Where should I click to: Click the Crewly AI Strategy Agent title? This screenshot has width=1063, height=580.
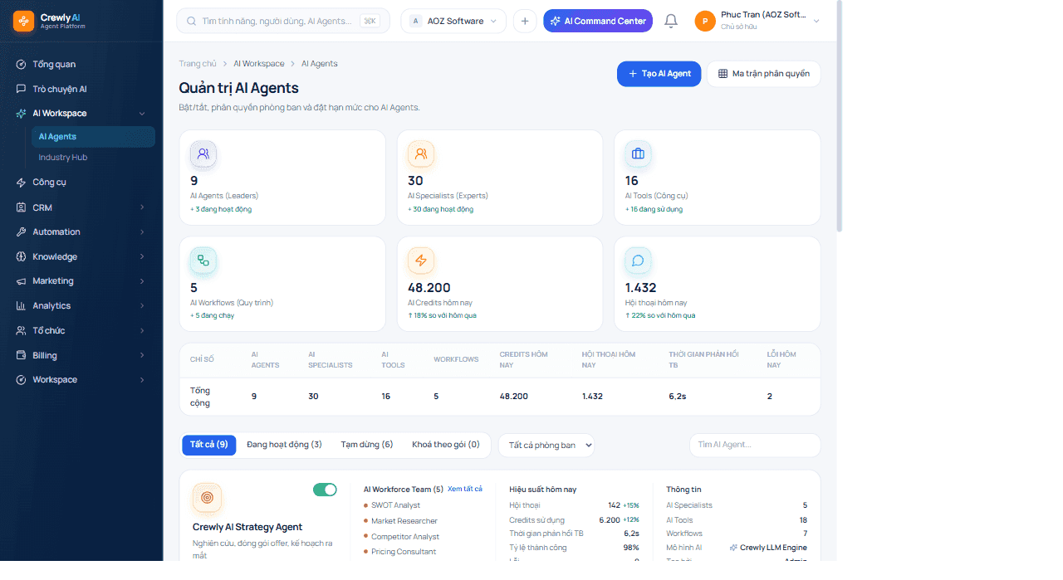click(247, 527)
